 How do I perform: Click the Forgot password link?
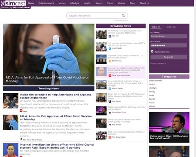tap(158, 63)
